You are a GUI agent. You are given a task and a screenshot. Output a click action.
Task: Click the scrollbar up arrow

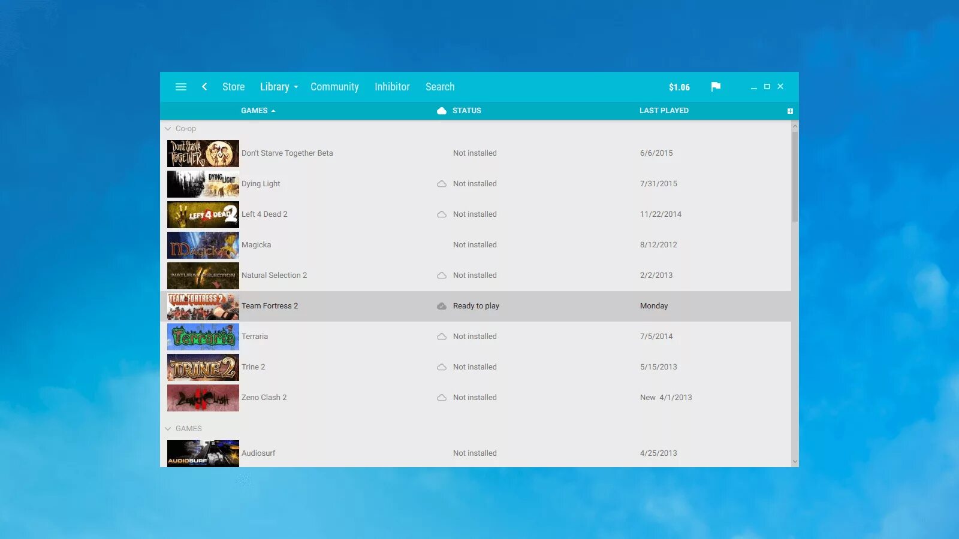tap(795, 126)
